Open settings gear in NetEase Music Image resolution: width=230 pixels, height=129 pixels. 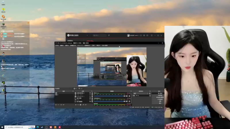tap(144, 35)
